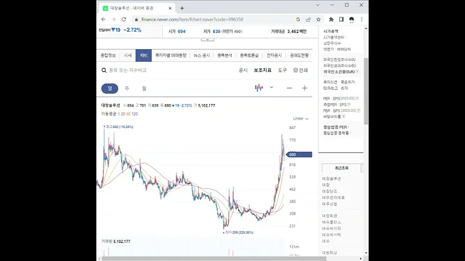This screenshot has height=261, width=465.
Task: Click the scrollbar down arrow
Action: coord(366,253)
